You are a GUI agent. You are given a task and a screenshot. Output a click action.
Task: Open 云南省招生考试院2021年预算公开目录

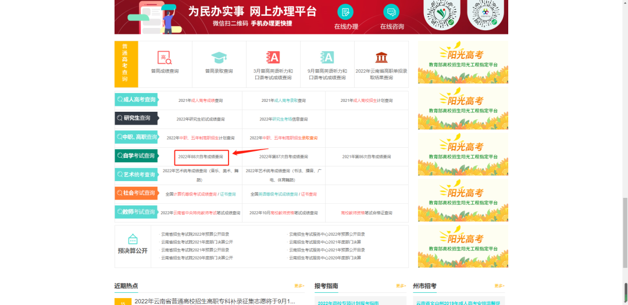pos(195,250)
